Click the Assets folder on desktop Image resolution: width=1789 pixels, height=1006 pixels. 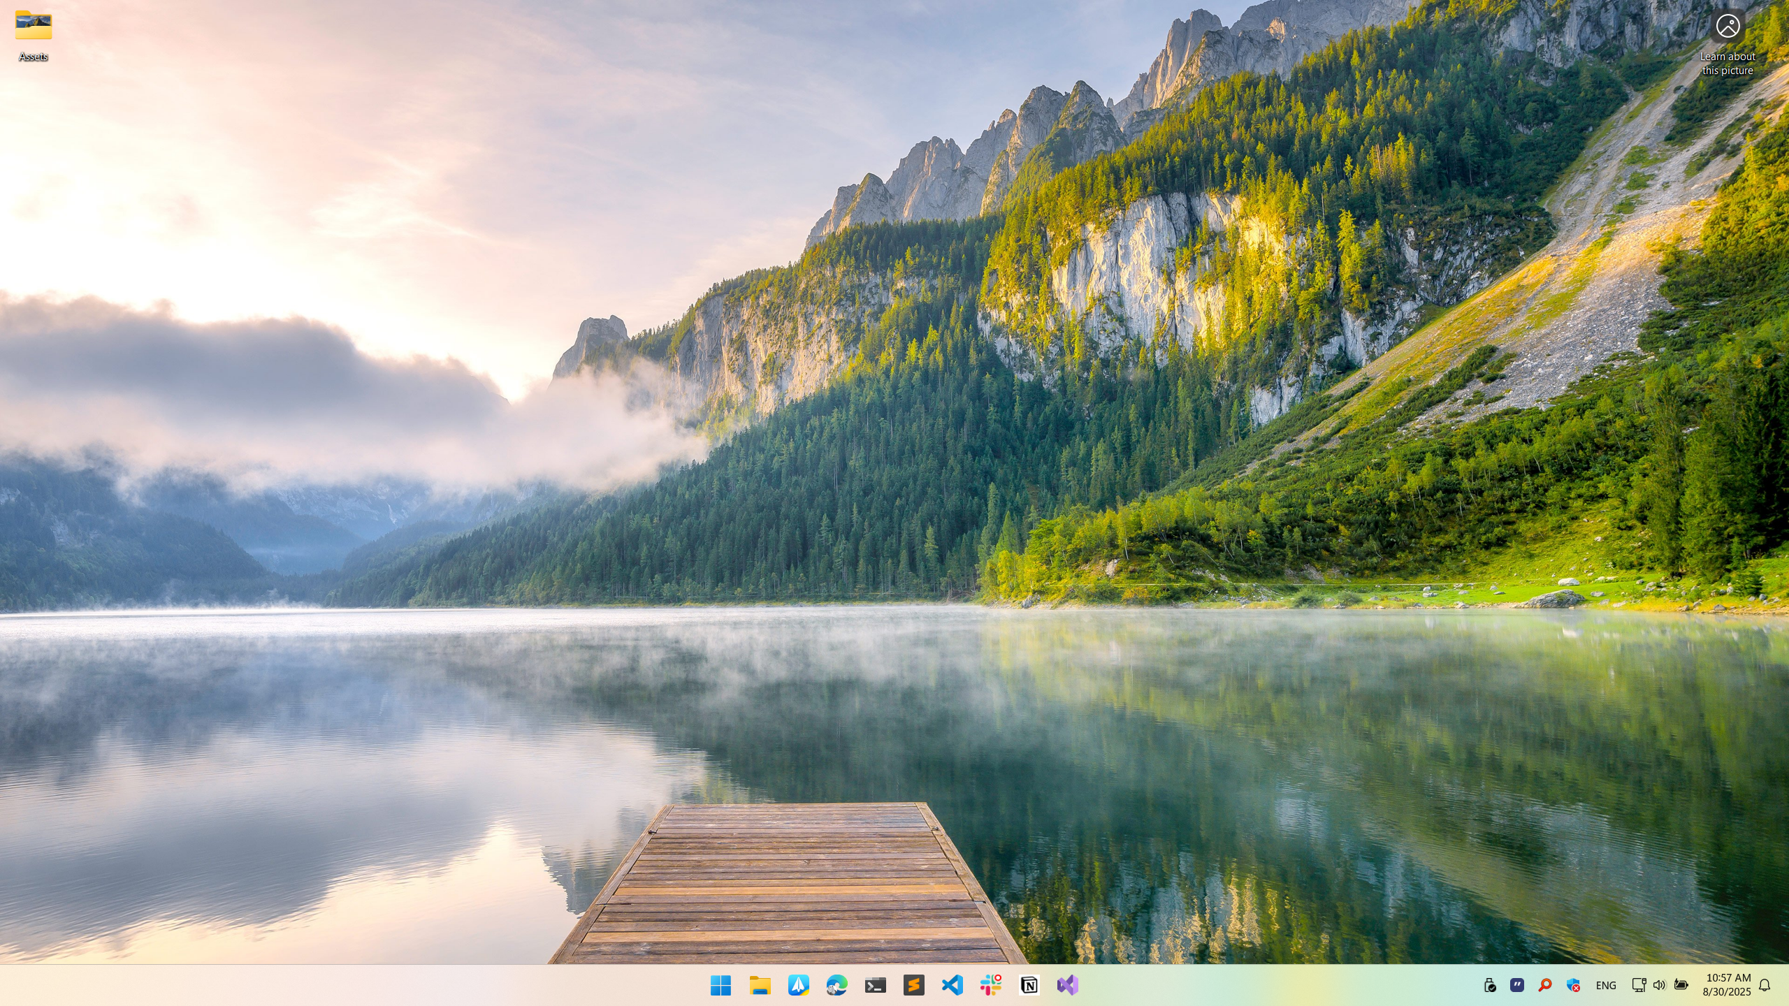pos(33,35)
